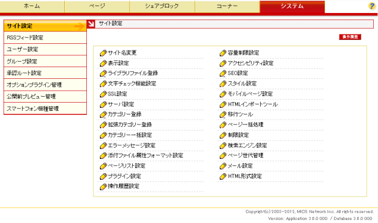Screen dimensions: 378x223
Task: Click pencil icon beside 拡張カテゴリー登録
Action: (103, 125)
